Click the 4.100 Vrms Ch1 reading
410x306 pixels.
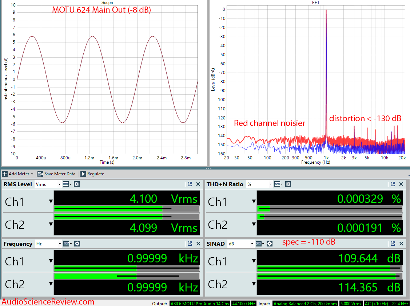click(x=163, y=199)
